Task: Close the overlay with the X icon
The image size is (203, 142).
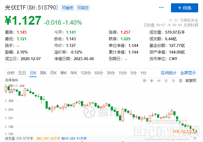Action: tap(195, 138)
